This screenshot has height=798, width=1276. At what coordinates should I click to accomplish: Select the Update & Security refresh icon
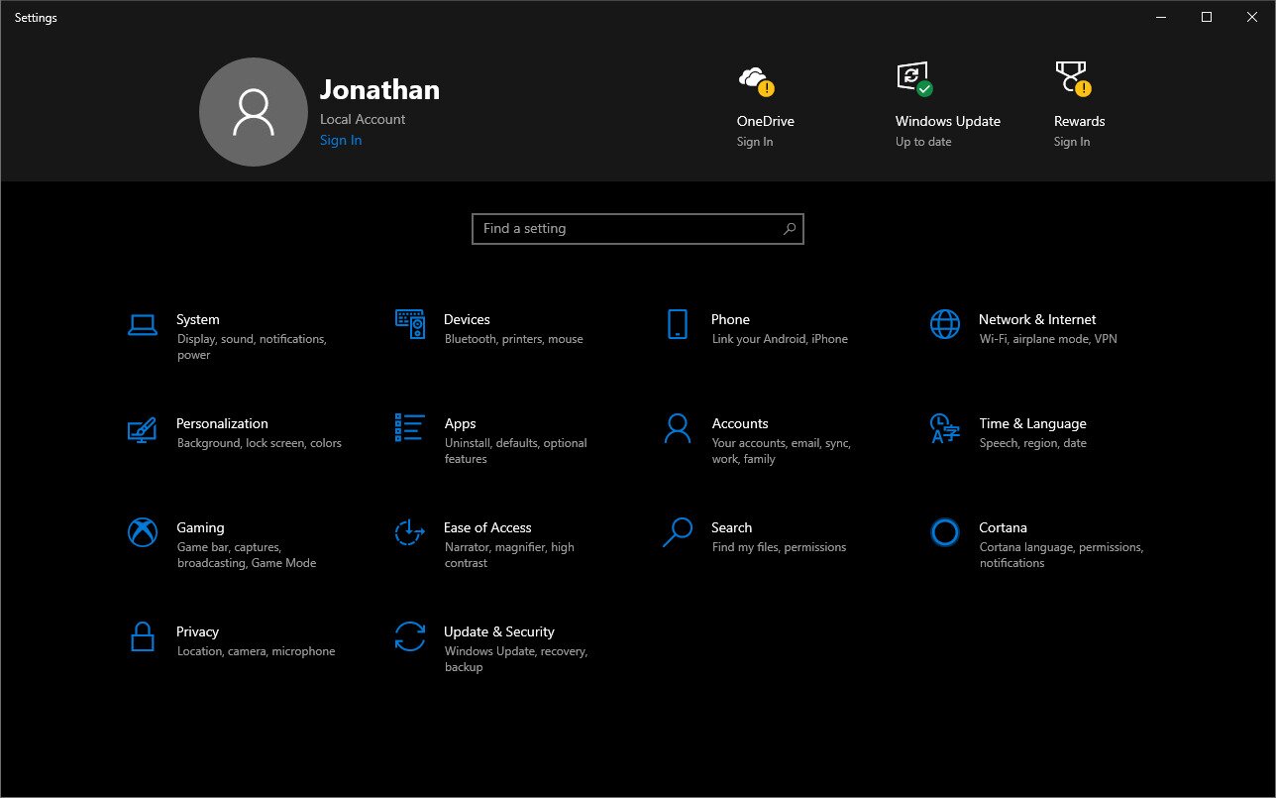410,636
